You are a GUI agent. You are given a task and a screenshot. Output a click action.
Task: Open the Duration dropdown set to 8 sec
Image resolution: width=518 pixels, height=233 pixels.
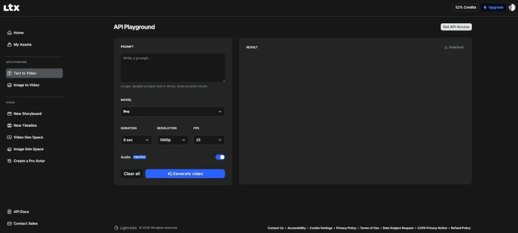coord(137,140)
